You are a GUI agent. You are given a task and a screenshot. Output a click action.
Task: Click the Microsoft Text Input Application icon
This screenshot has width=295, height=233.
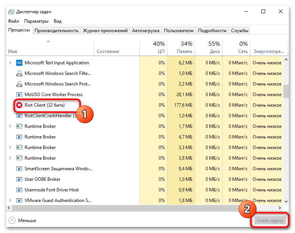click(x=19, y=63)
